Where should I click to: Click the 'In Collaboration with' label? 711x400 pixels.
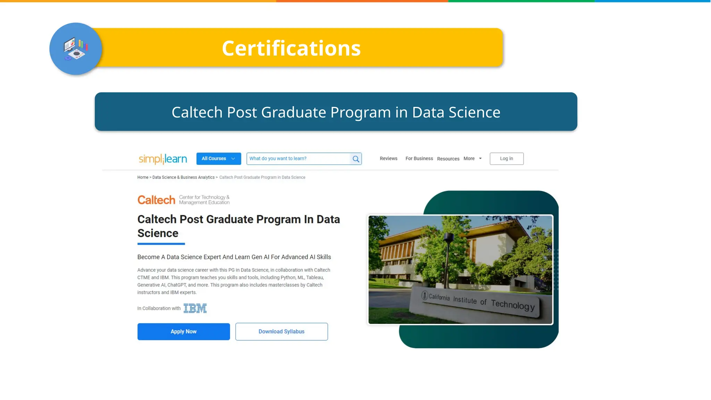159,308
